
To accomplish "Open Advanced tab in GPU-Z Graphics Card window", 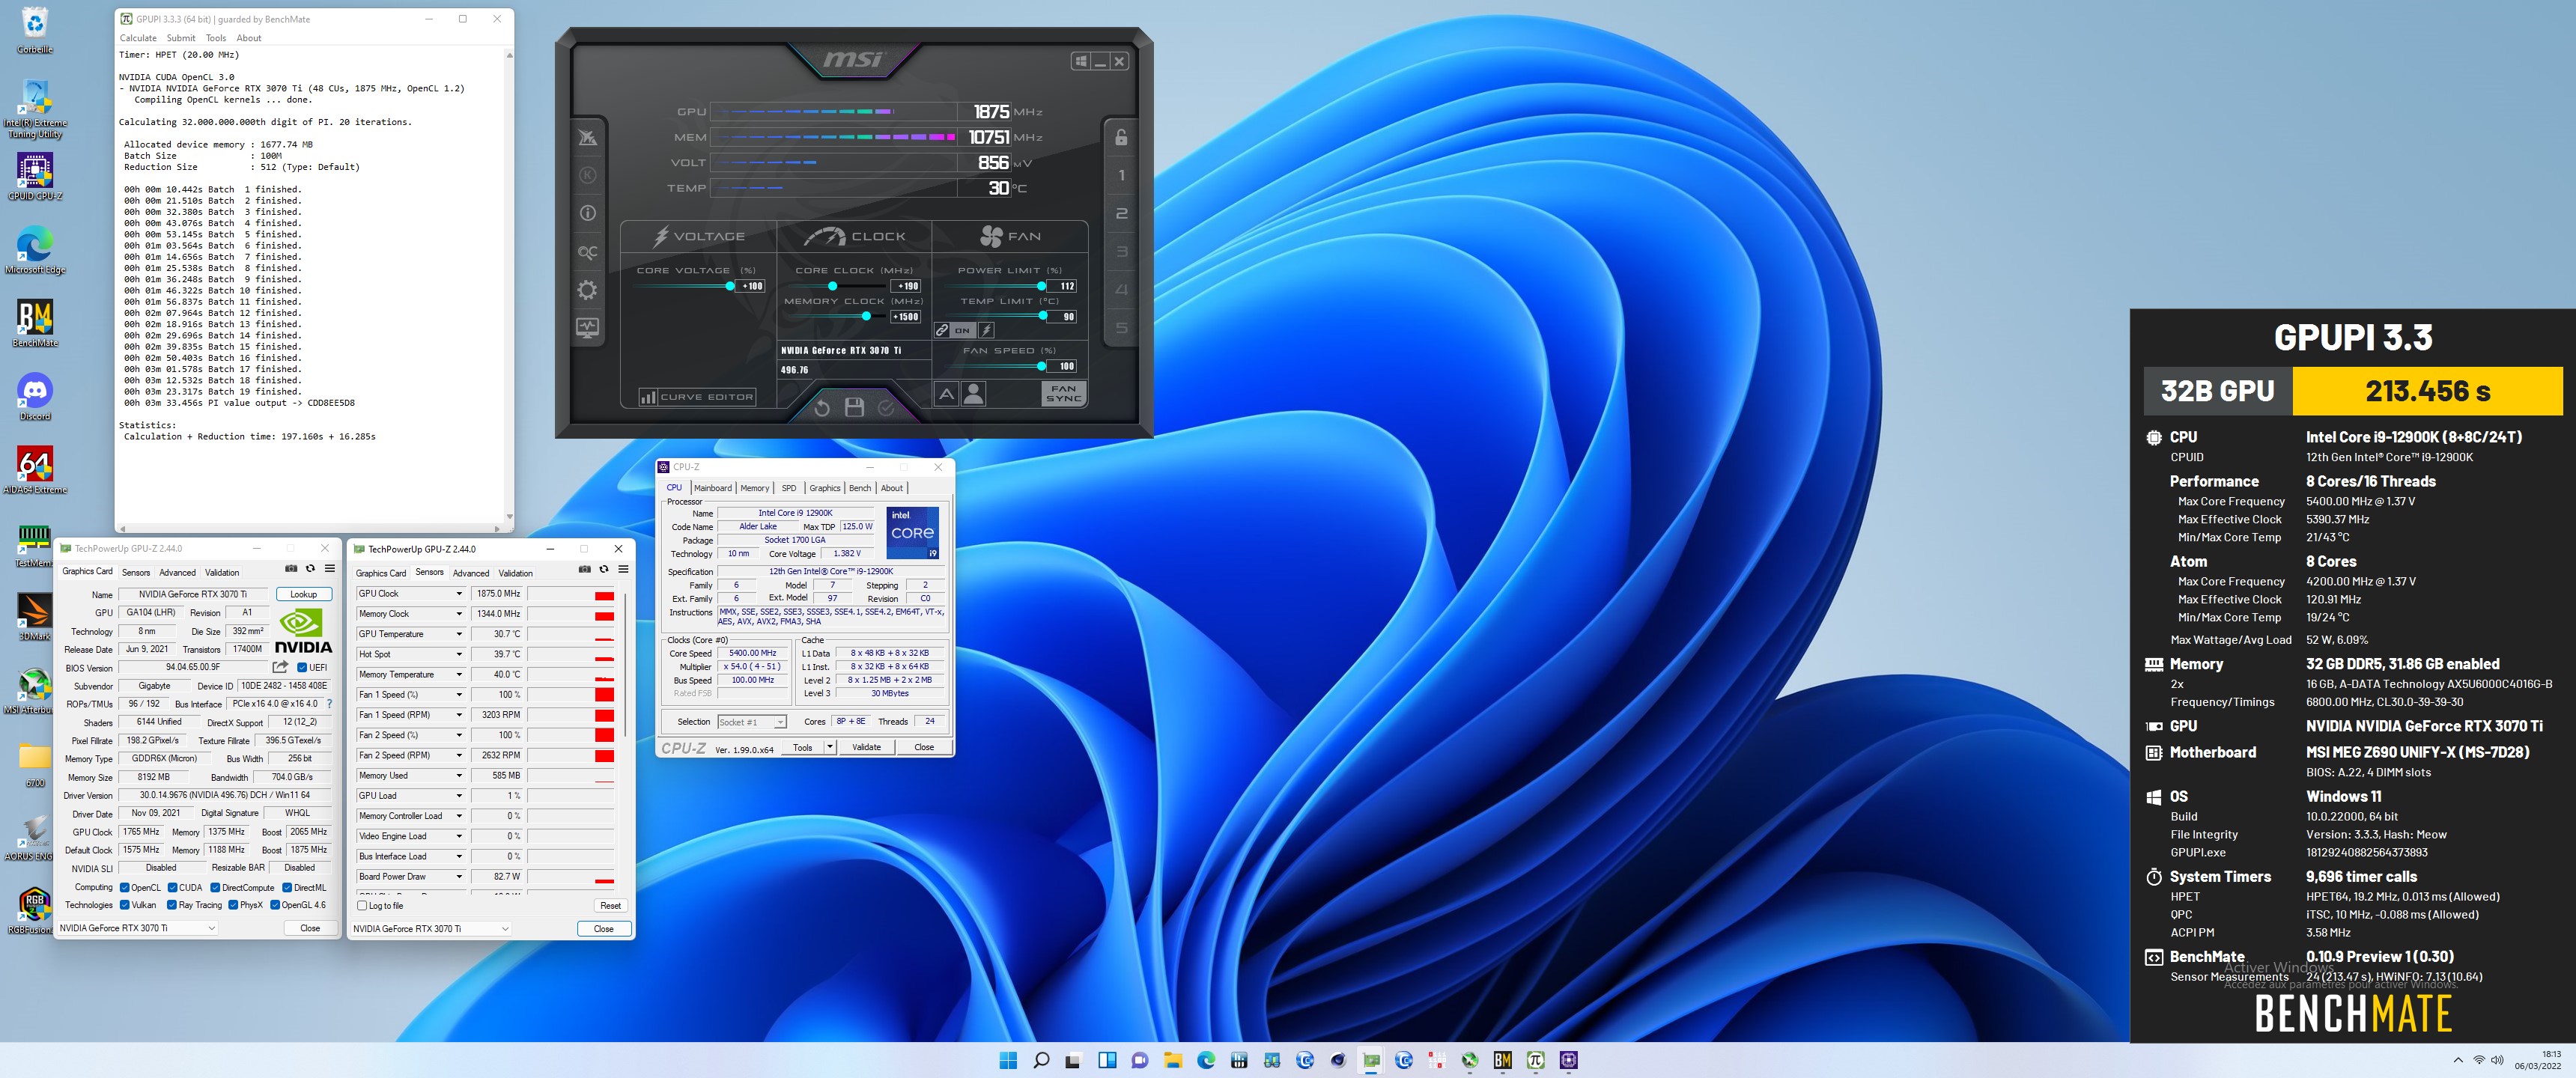I will coord(177,573).
